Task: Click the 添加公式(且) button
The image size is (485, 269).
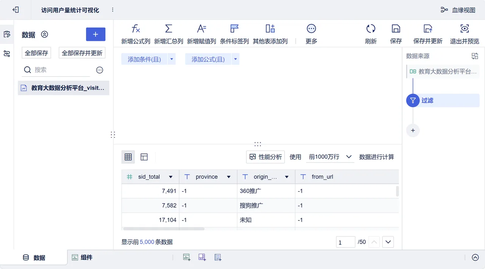Action: [x=208, y=59]
